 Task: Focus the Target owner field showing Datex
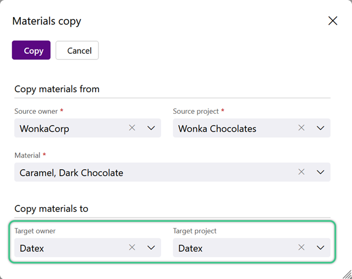[x=87, y=248]
